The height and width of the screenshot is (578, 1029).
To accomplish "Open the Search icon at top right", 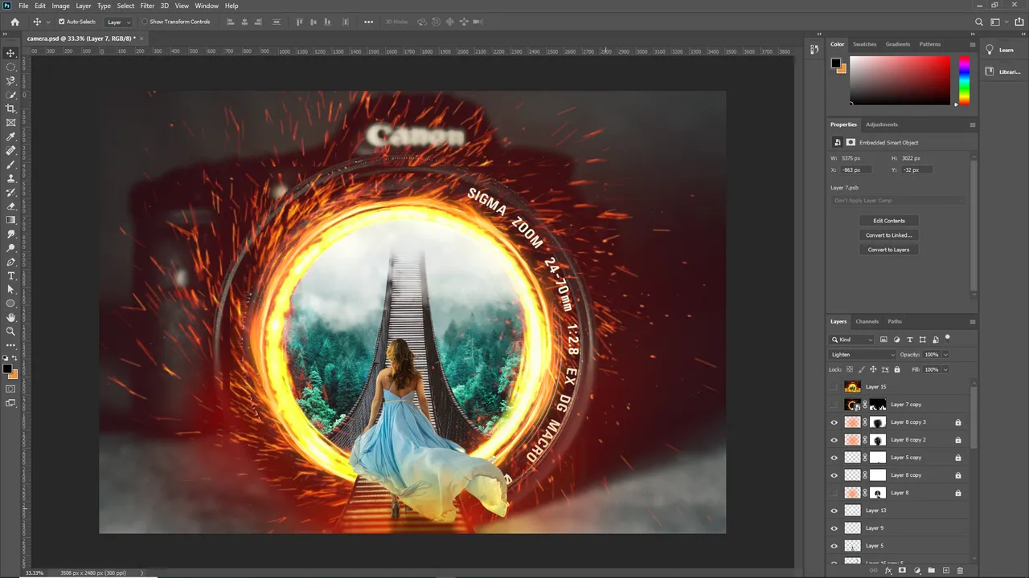I will coord(979,22).
